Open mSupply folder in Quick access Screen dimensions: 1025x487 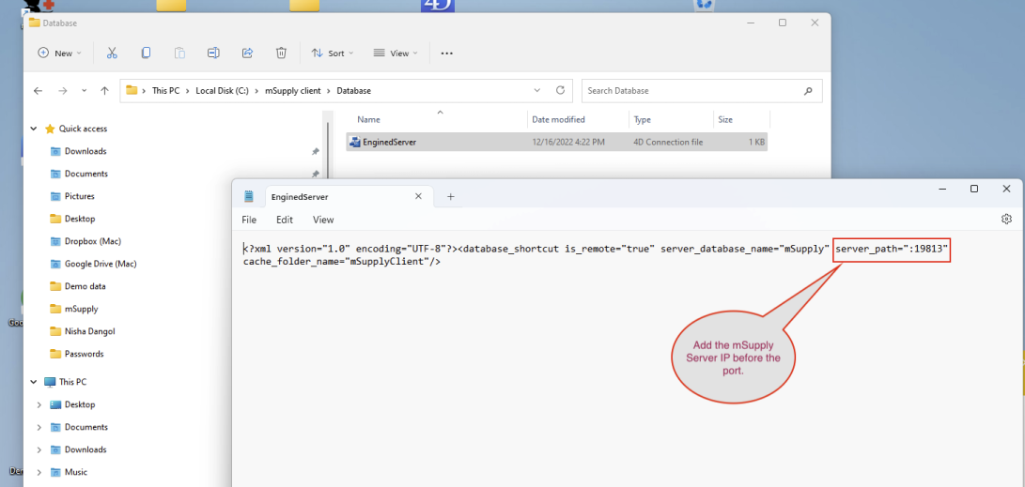81,309
